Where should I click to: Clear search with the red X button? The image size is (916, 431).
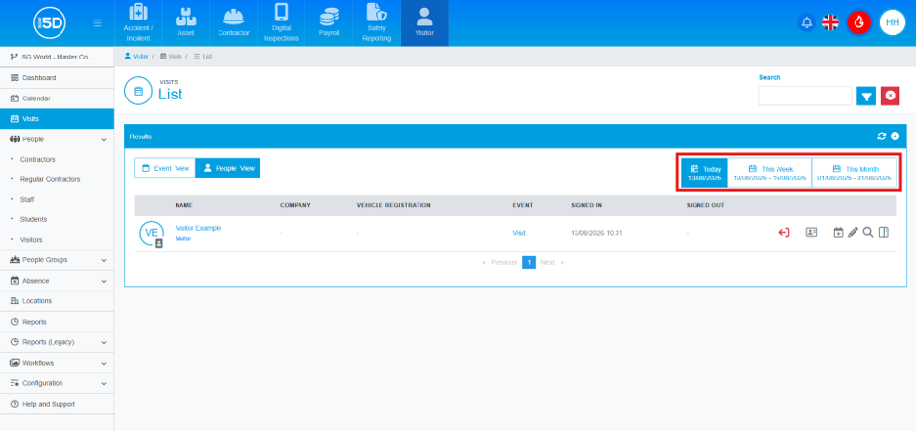(890, 96)
